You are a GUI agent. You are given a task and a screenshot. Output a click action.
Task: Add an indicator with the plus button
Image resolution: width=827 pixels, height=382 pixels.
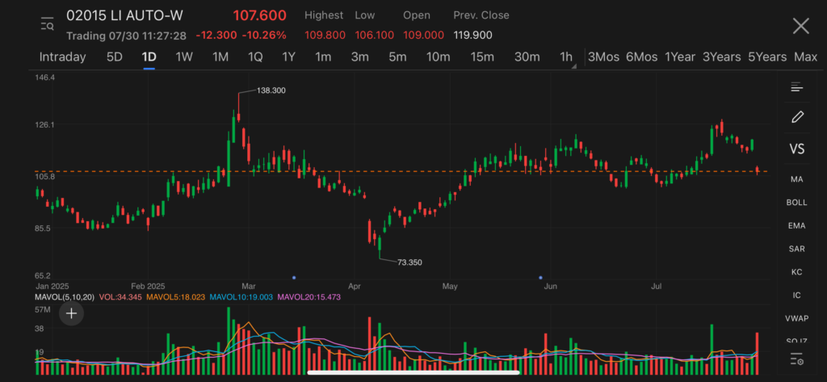pos(71,313)
